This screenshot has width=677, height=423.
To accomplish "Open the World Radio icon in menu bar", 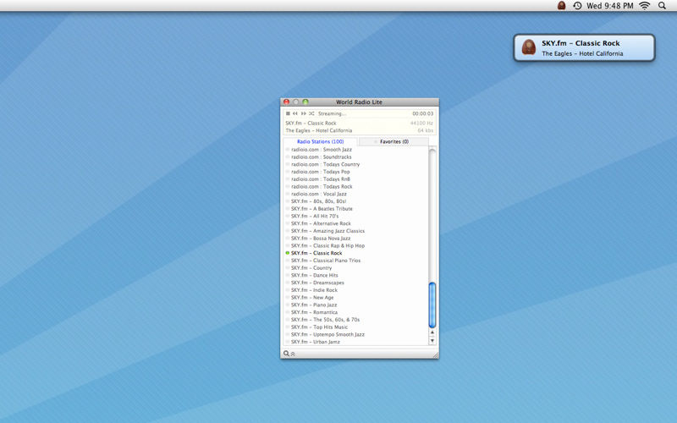I will click(561, 6).
